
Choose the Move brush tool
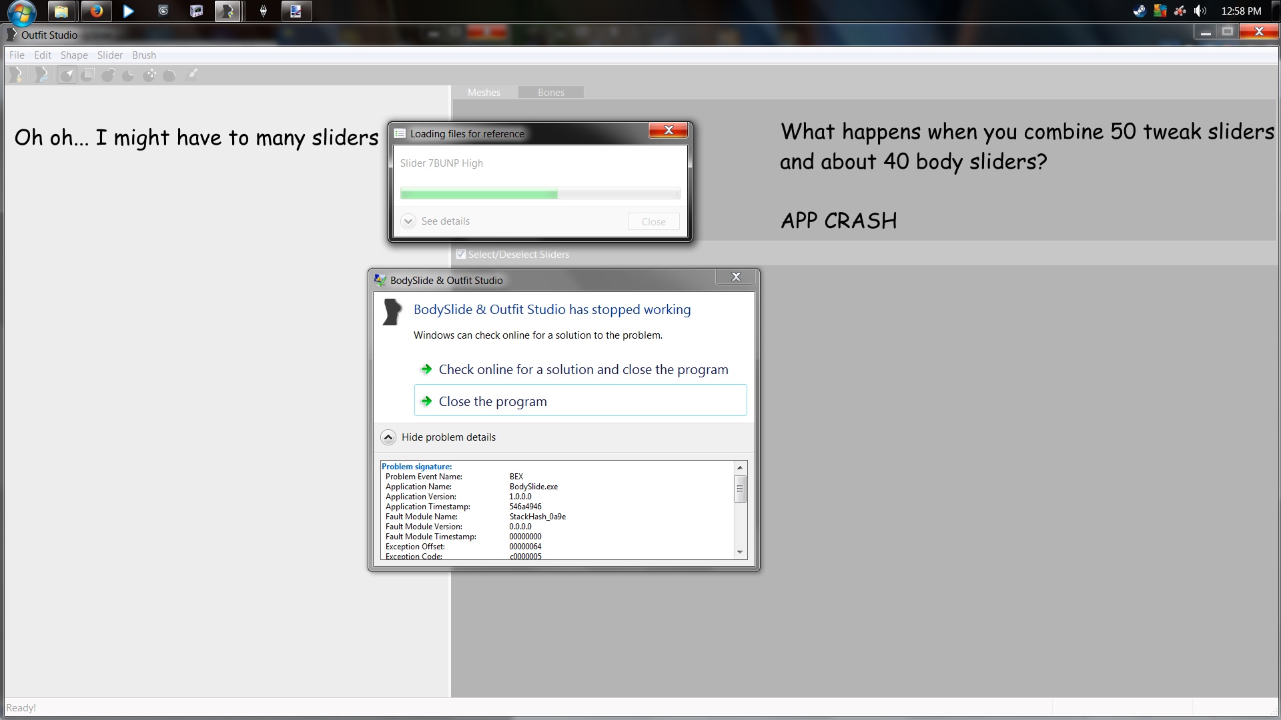[149, 75]
